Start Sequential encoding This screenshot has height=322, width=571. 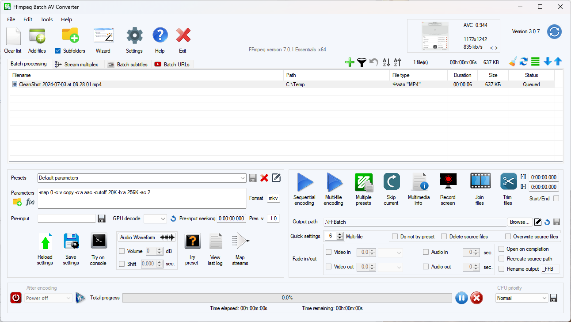pyautogui.click(x=305, y=182)
